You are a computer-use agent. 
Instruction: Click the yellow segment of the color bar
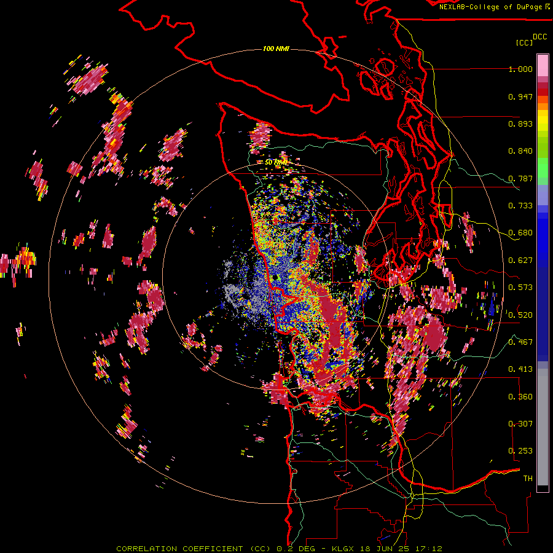point(543,121)
